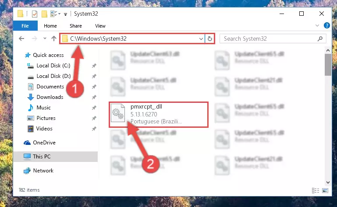Click the Network icon in sidebar

[27, 171]
